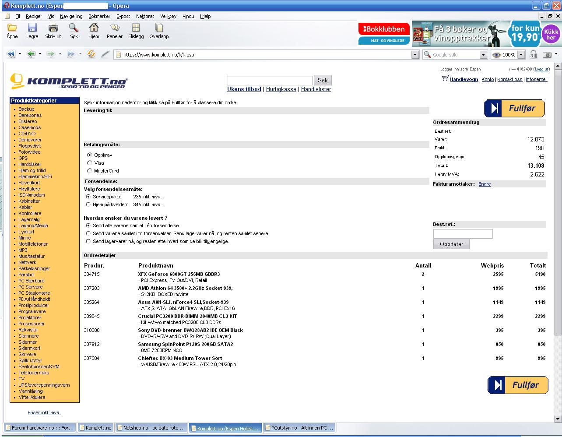Click the wand pencil icon beside reload
The height and width of the screenshot is (437, 562).
click(105, 54)
